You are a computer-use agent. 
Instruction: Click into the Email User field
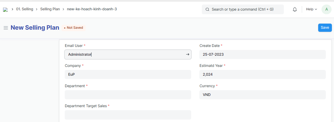125,54
